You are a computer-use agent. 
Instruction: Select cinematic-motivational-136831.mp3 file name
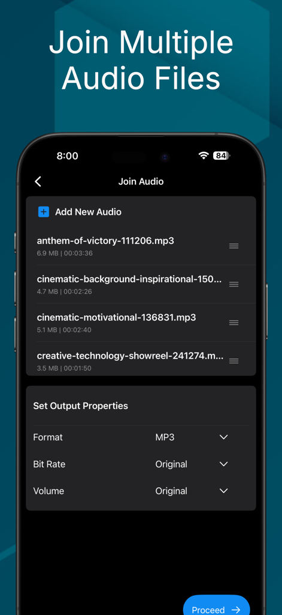click(x=116, y=317)
